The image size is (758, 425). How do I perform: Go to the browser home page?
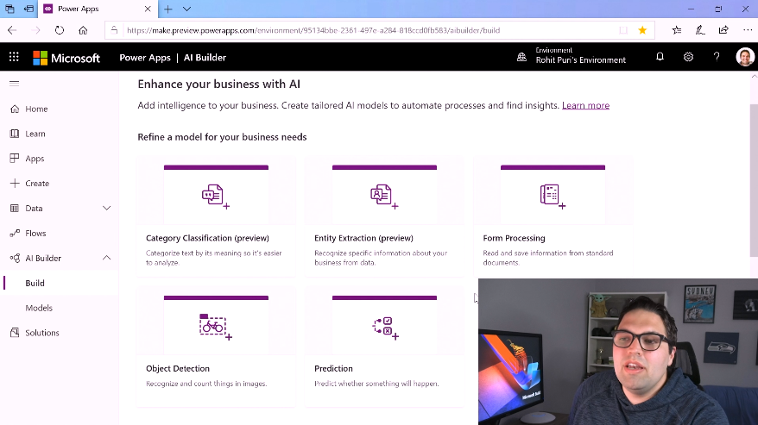pos(83,30)
